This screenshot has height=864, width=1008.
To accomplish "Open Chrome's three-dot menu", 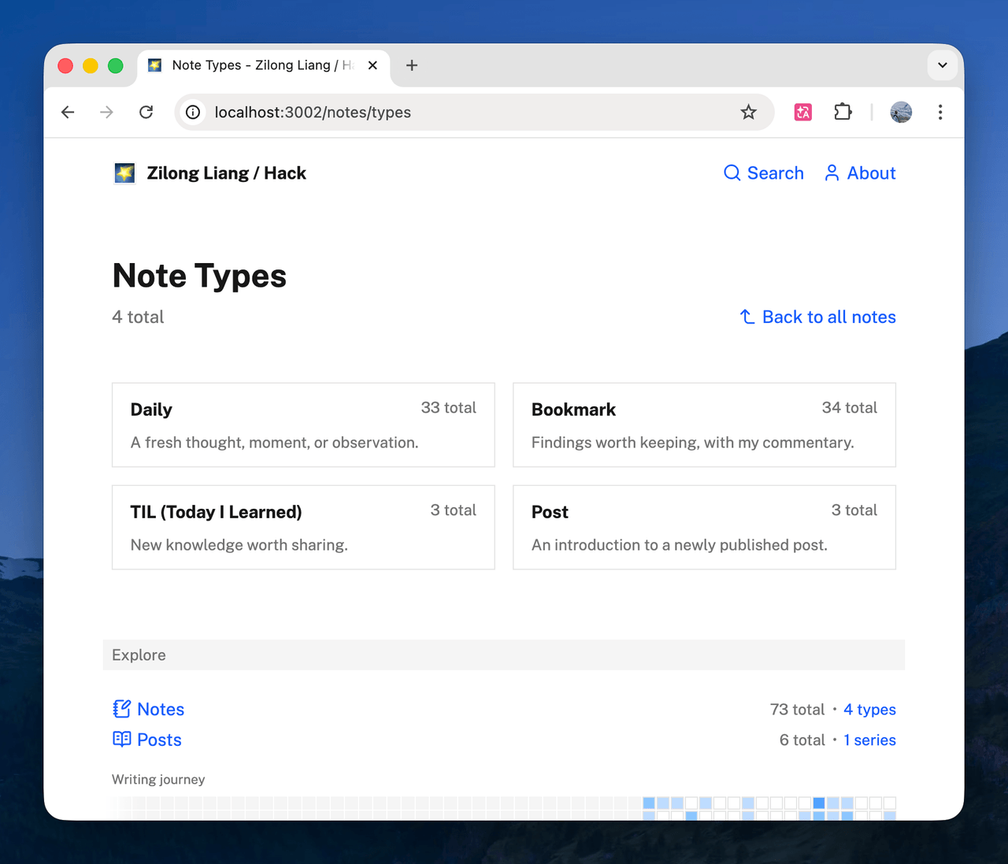I will click(940, 112).
